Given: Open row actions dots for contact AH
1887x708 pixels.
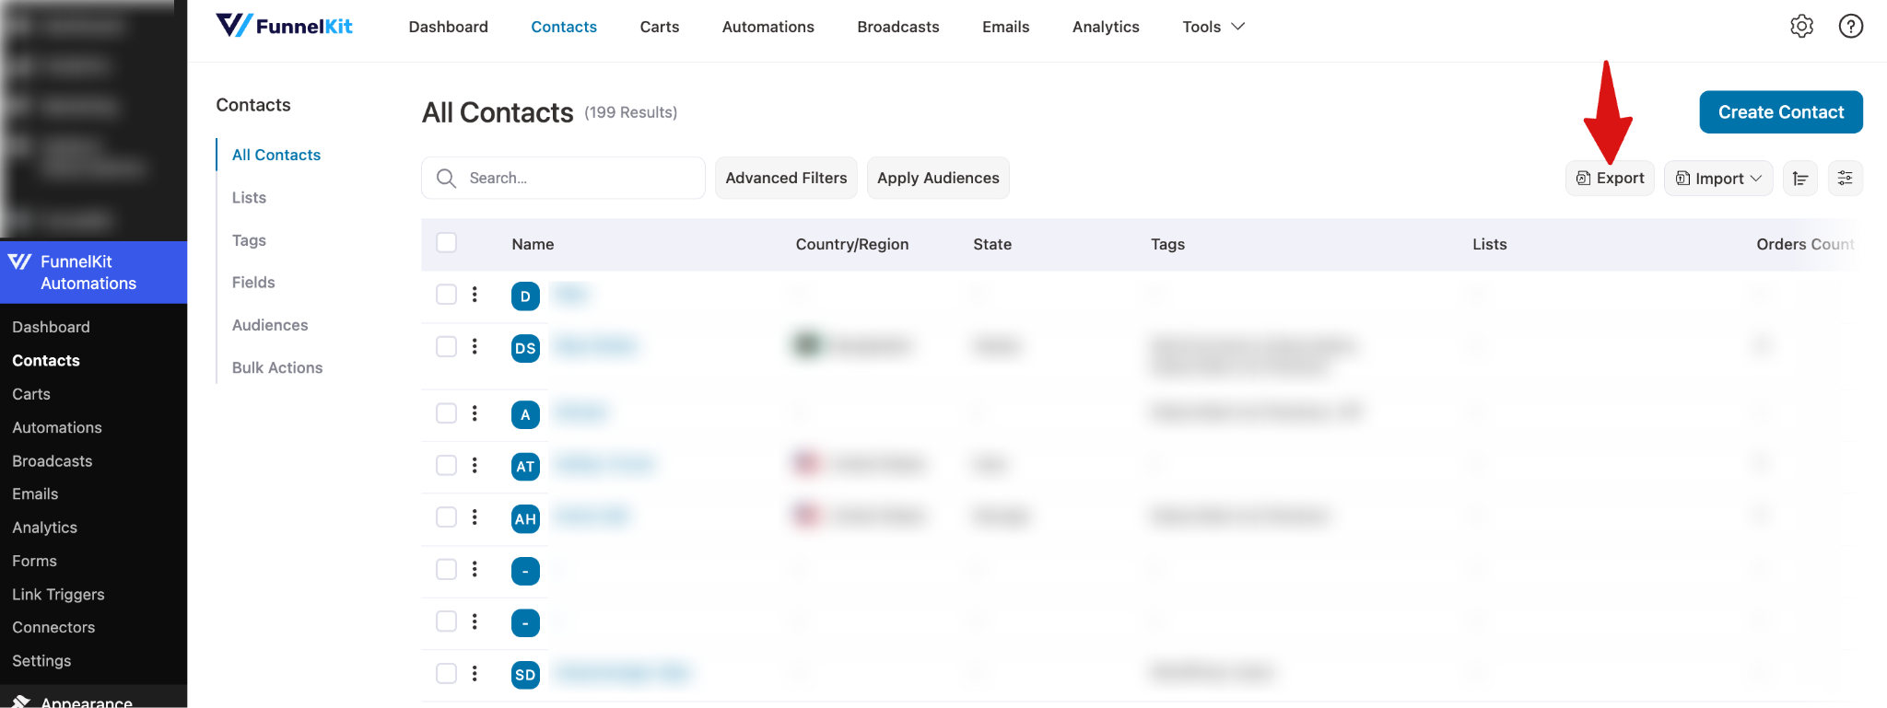Looking at the screenshot, I should 475,517.
